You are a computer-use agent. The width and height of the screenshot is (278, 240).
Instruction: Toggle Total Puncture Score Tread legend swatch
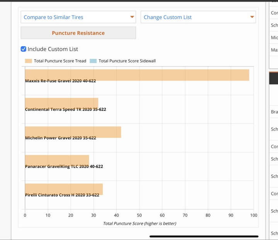(28, 61)
